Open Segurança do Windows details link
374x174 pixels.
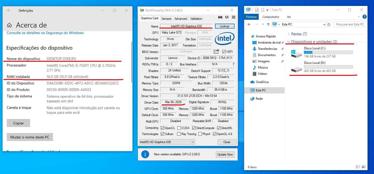(45, 33)
